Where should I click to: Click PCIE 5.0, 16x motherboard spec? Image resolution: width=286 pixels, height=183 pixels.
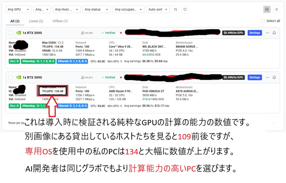click(x=184, y=95)
